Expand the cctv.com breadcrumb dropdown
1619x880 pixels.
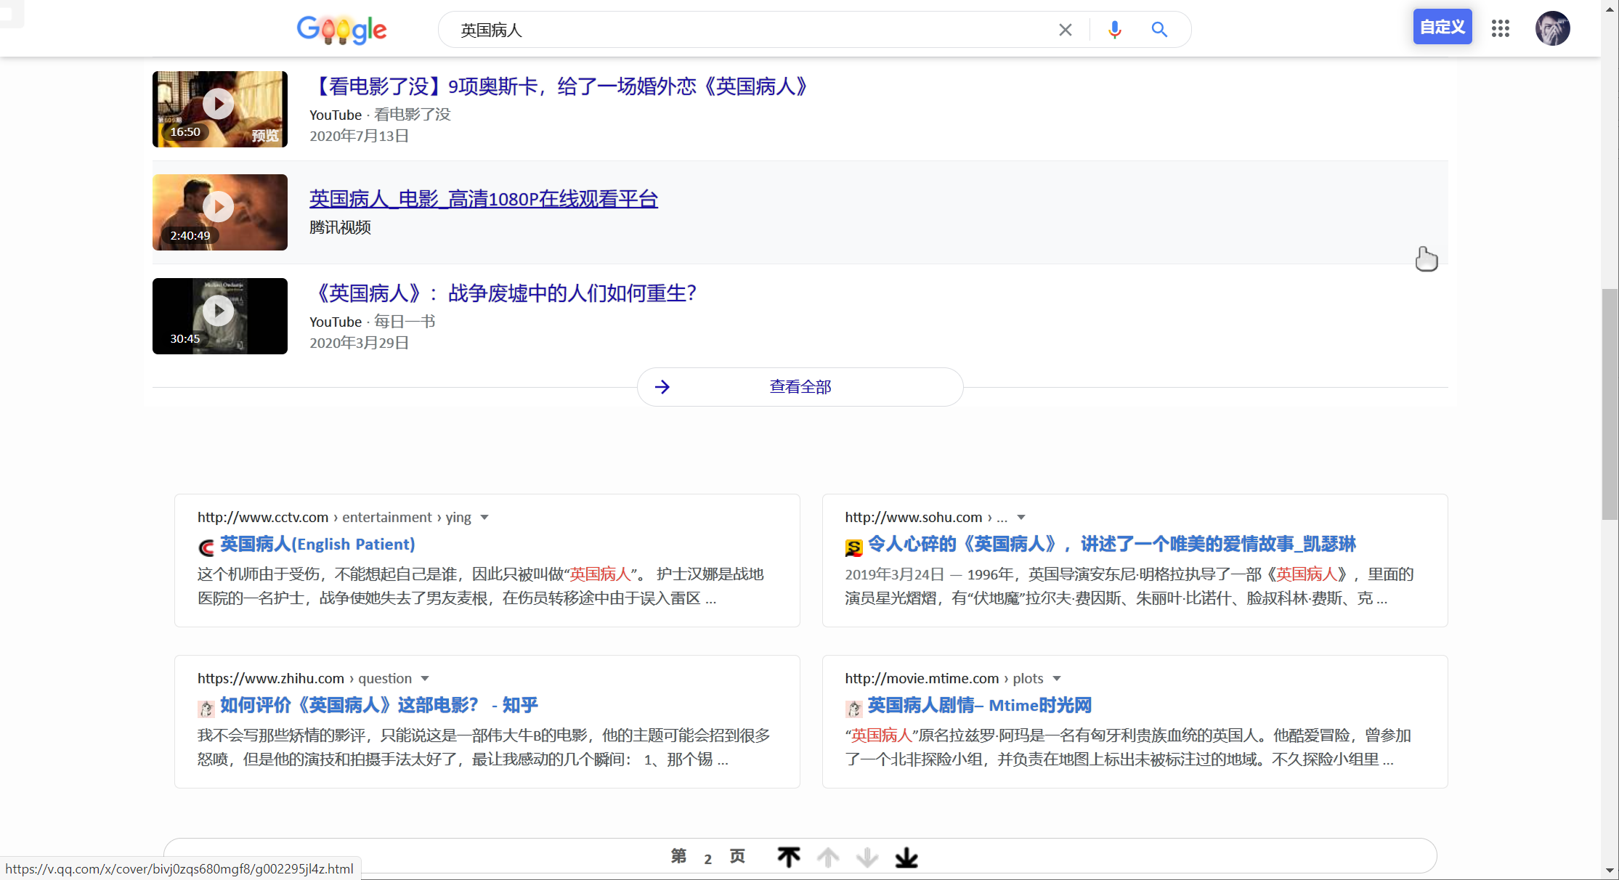[x=485, y=517]
